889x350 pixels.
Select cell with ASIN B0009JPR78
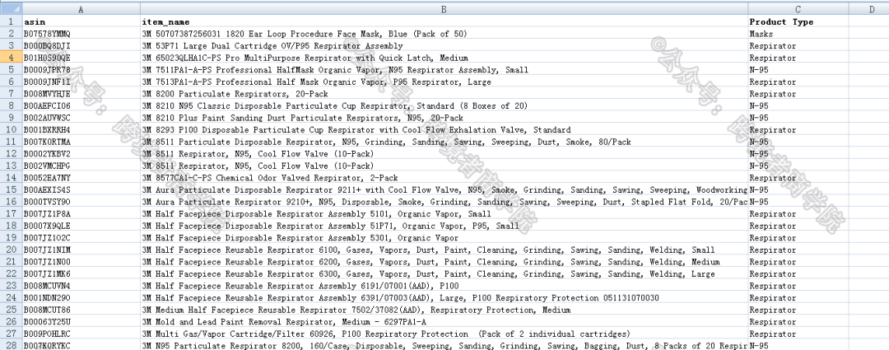pyautogui.click(x=81, y=70)
